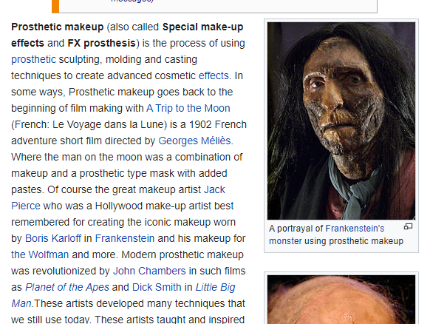
Task: Open the 'prosthetic' link
Action: (x=33, y=59)
